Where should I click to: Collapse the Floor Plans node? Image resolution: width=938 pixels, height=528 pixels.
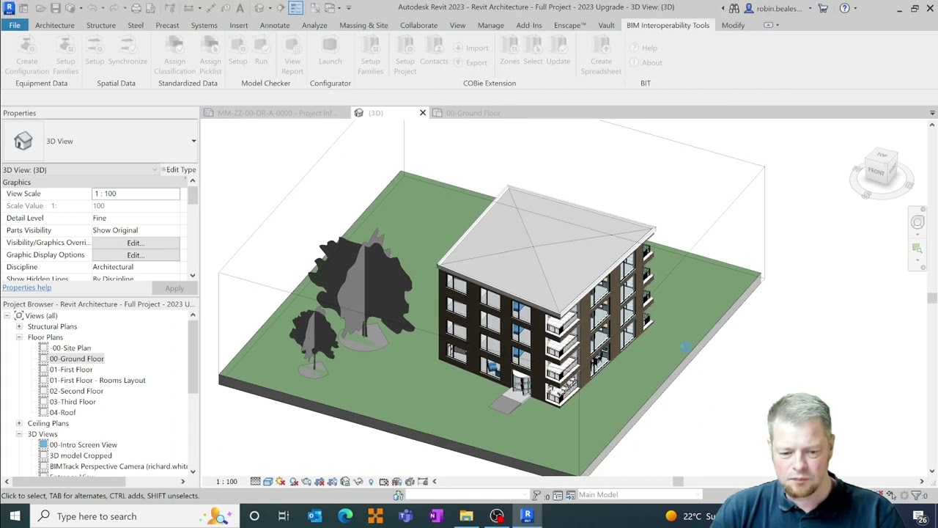19,337
